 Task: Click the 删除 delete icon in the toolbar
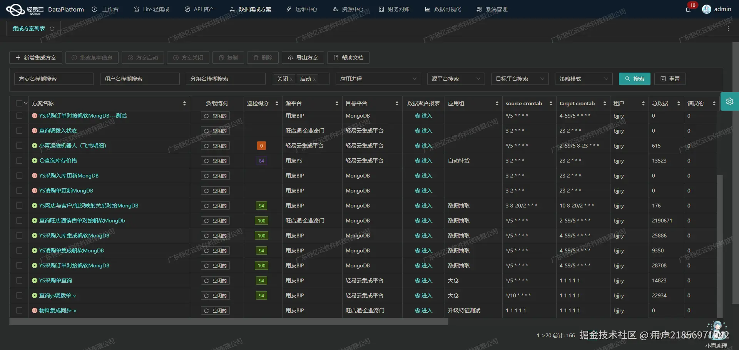click(256, 58)
